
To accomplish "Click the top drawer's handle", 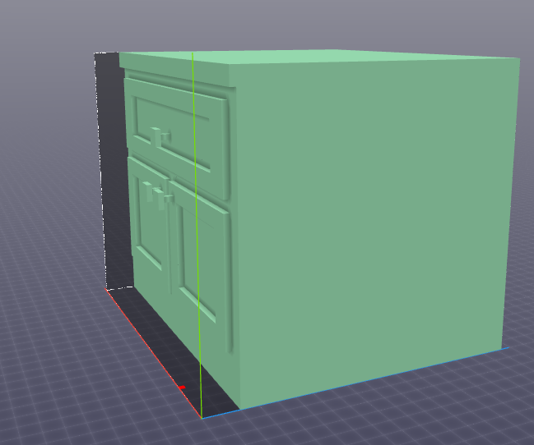I will click(x=160, y=136).
